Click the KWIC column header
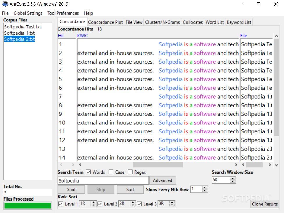284x213 pixels. coord(83,36)
